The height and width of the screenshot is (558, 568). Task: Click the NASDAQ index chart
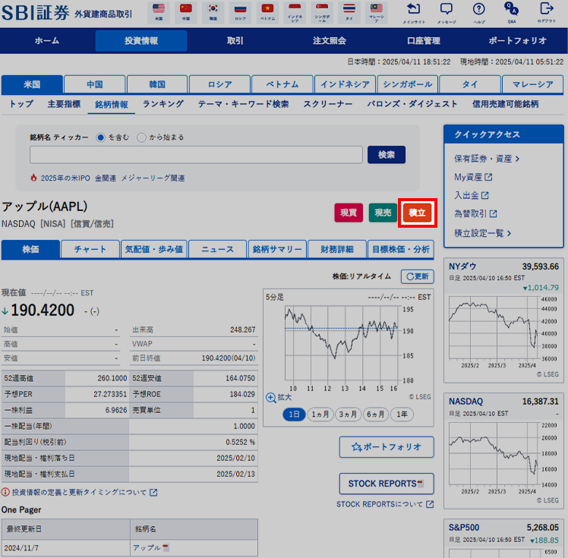pyautogui.click(x=493, y=453)
